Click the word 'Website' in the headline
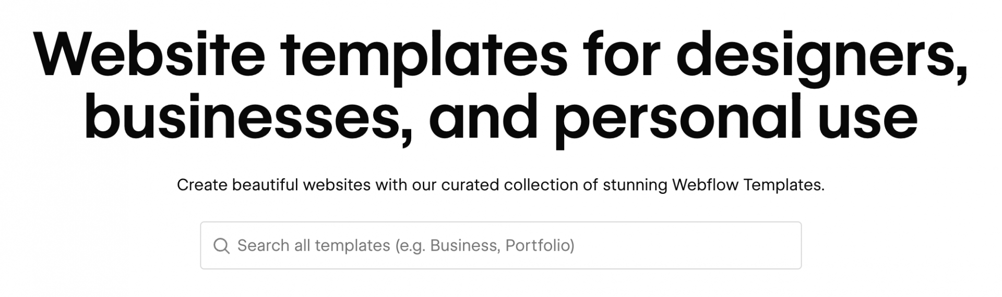This screenshot has width=1002, height=297. click(x=150, y=55)
